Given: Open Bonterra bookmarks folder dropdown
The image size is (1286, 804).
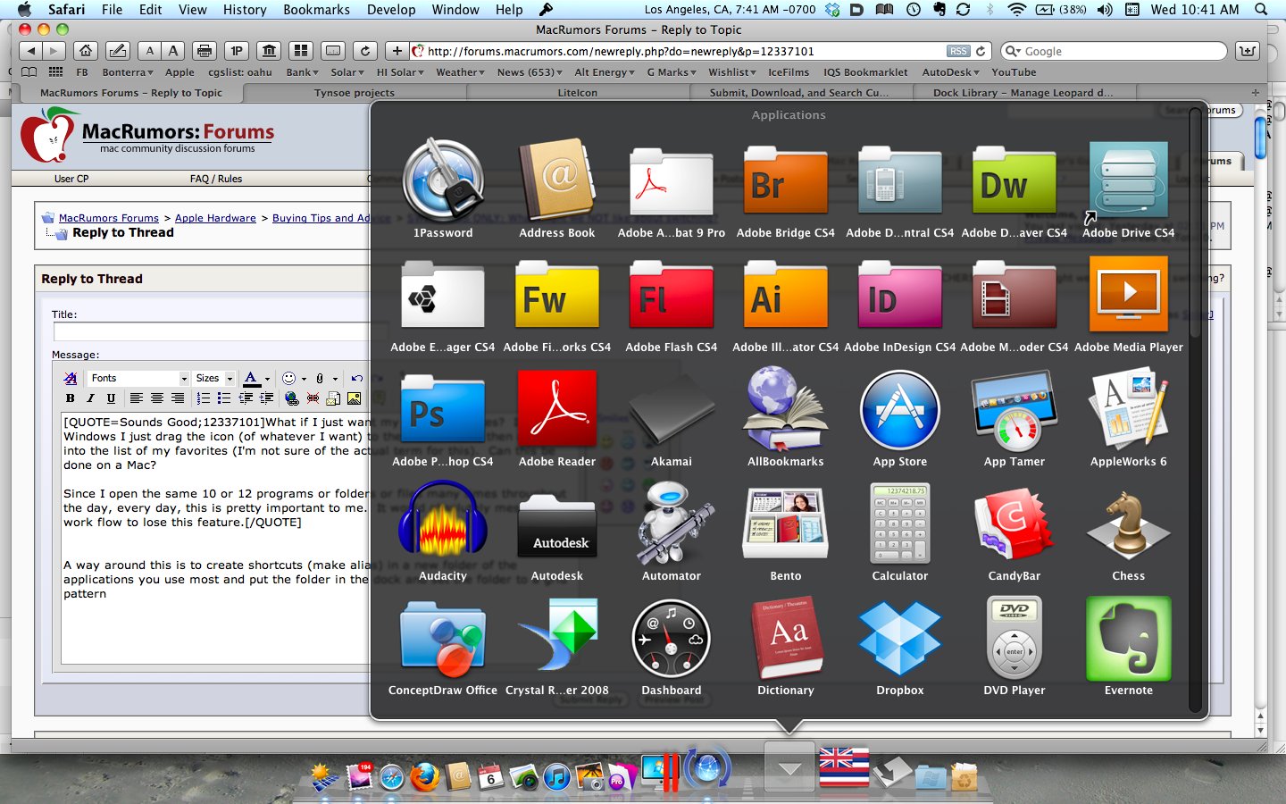Looking at the screenshot, I should 128,72.
